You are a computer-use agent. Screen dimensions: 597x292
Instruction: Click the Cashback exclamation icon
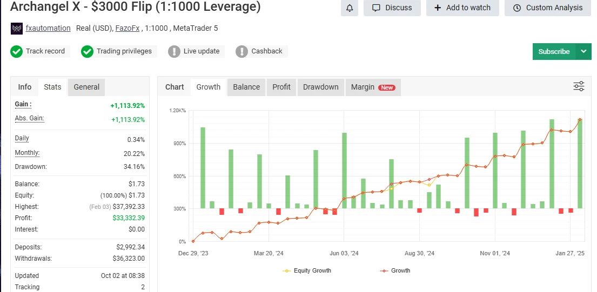(242, 51)
